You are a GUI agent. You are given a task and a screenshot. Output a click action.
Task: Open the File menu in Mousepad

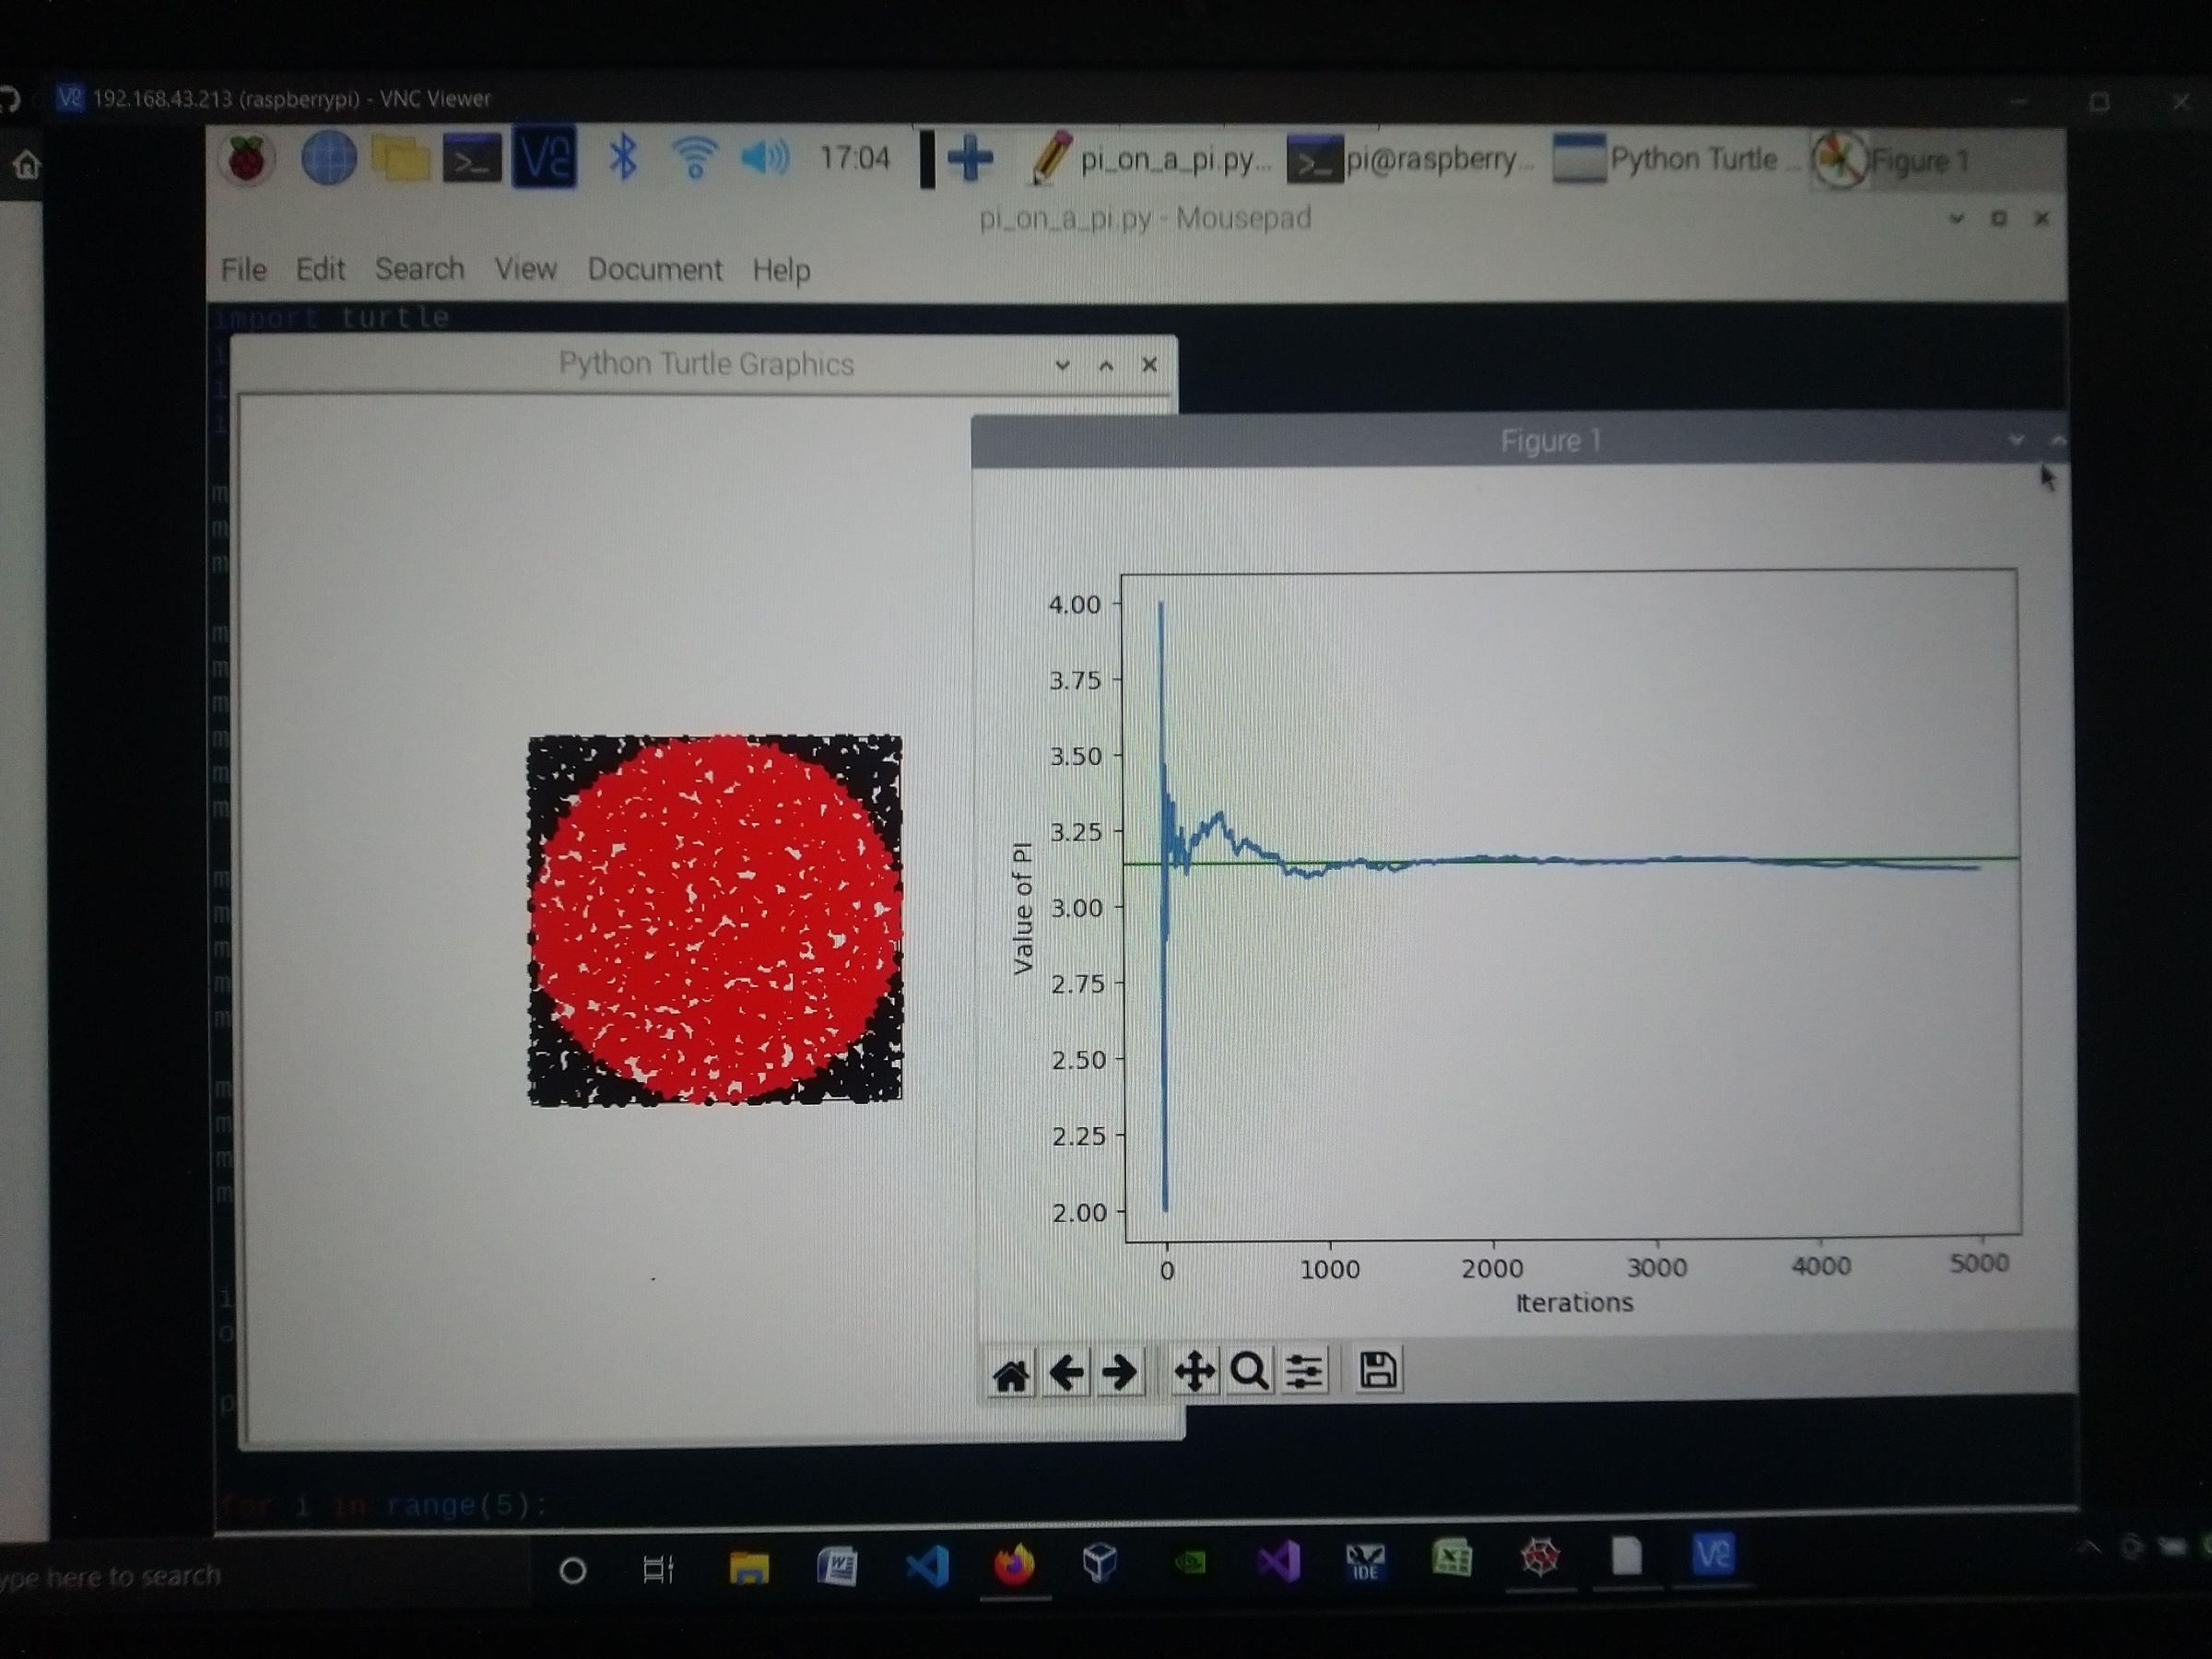(x=243, y=270)
